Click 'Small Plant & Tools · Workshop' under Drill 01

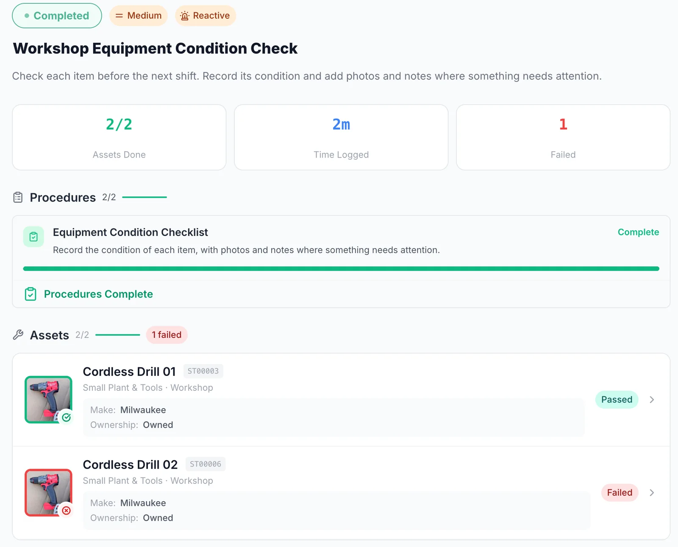148,388
